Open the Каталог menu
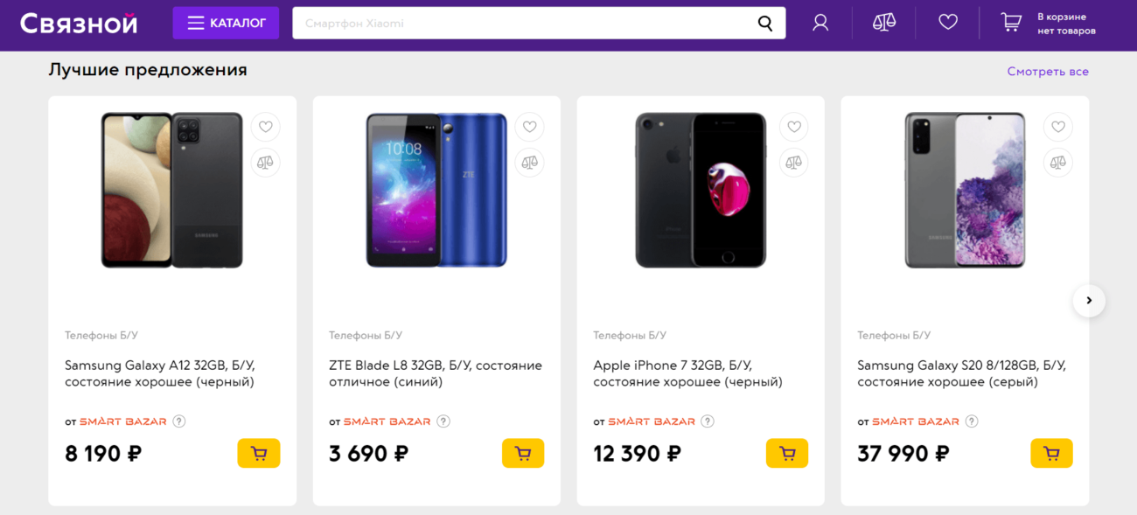1137x515 pixels. click(226, 23)
